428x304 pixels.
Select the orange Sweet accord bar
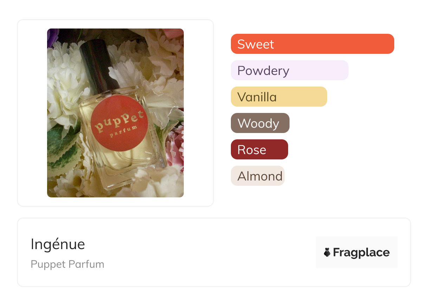coord(312,44)
